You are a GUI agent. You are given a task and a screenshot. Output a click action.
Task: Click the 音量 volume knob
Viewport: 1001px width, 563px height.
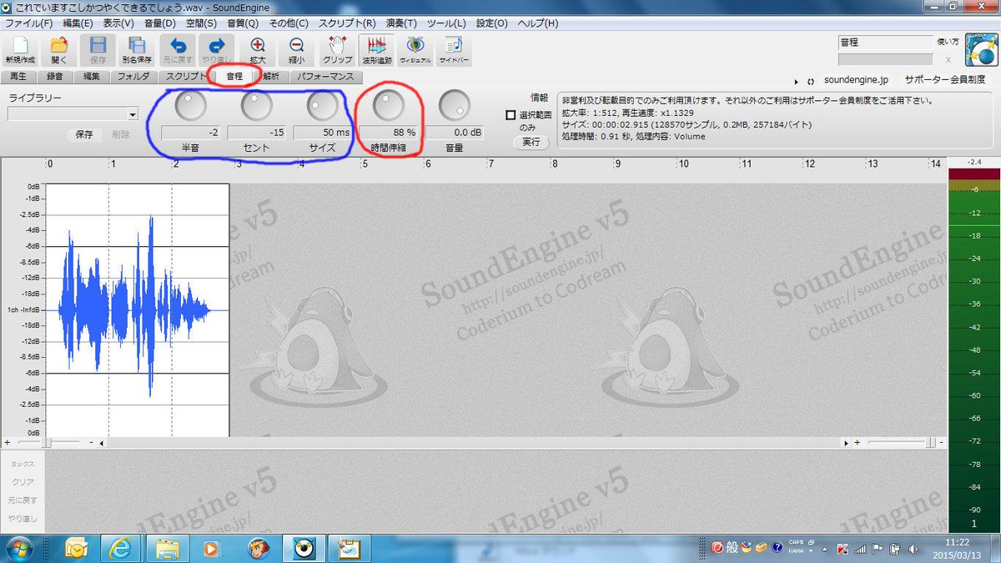pyautogui.click(x=454, y=104)
